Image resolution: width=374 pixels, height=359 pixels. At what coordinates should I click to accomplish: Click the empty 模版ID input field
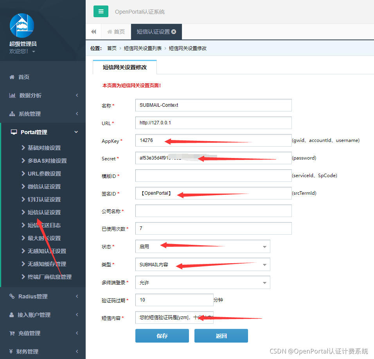click(x=214, y=176)
